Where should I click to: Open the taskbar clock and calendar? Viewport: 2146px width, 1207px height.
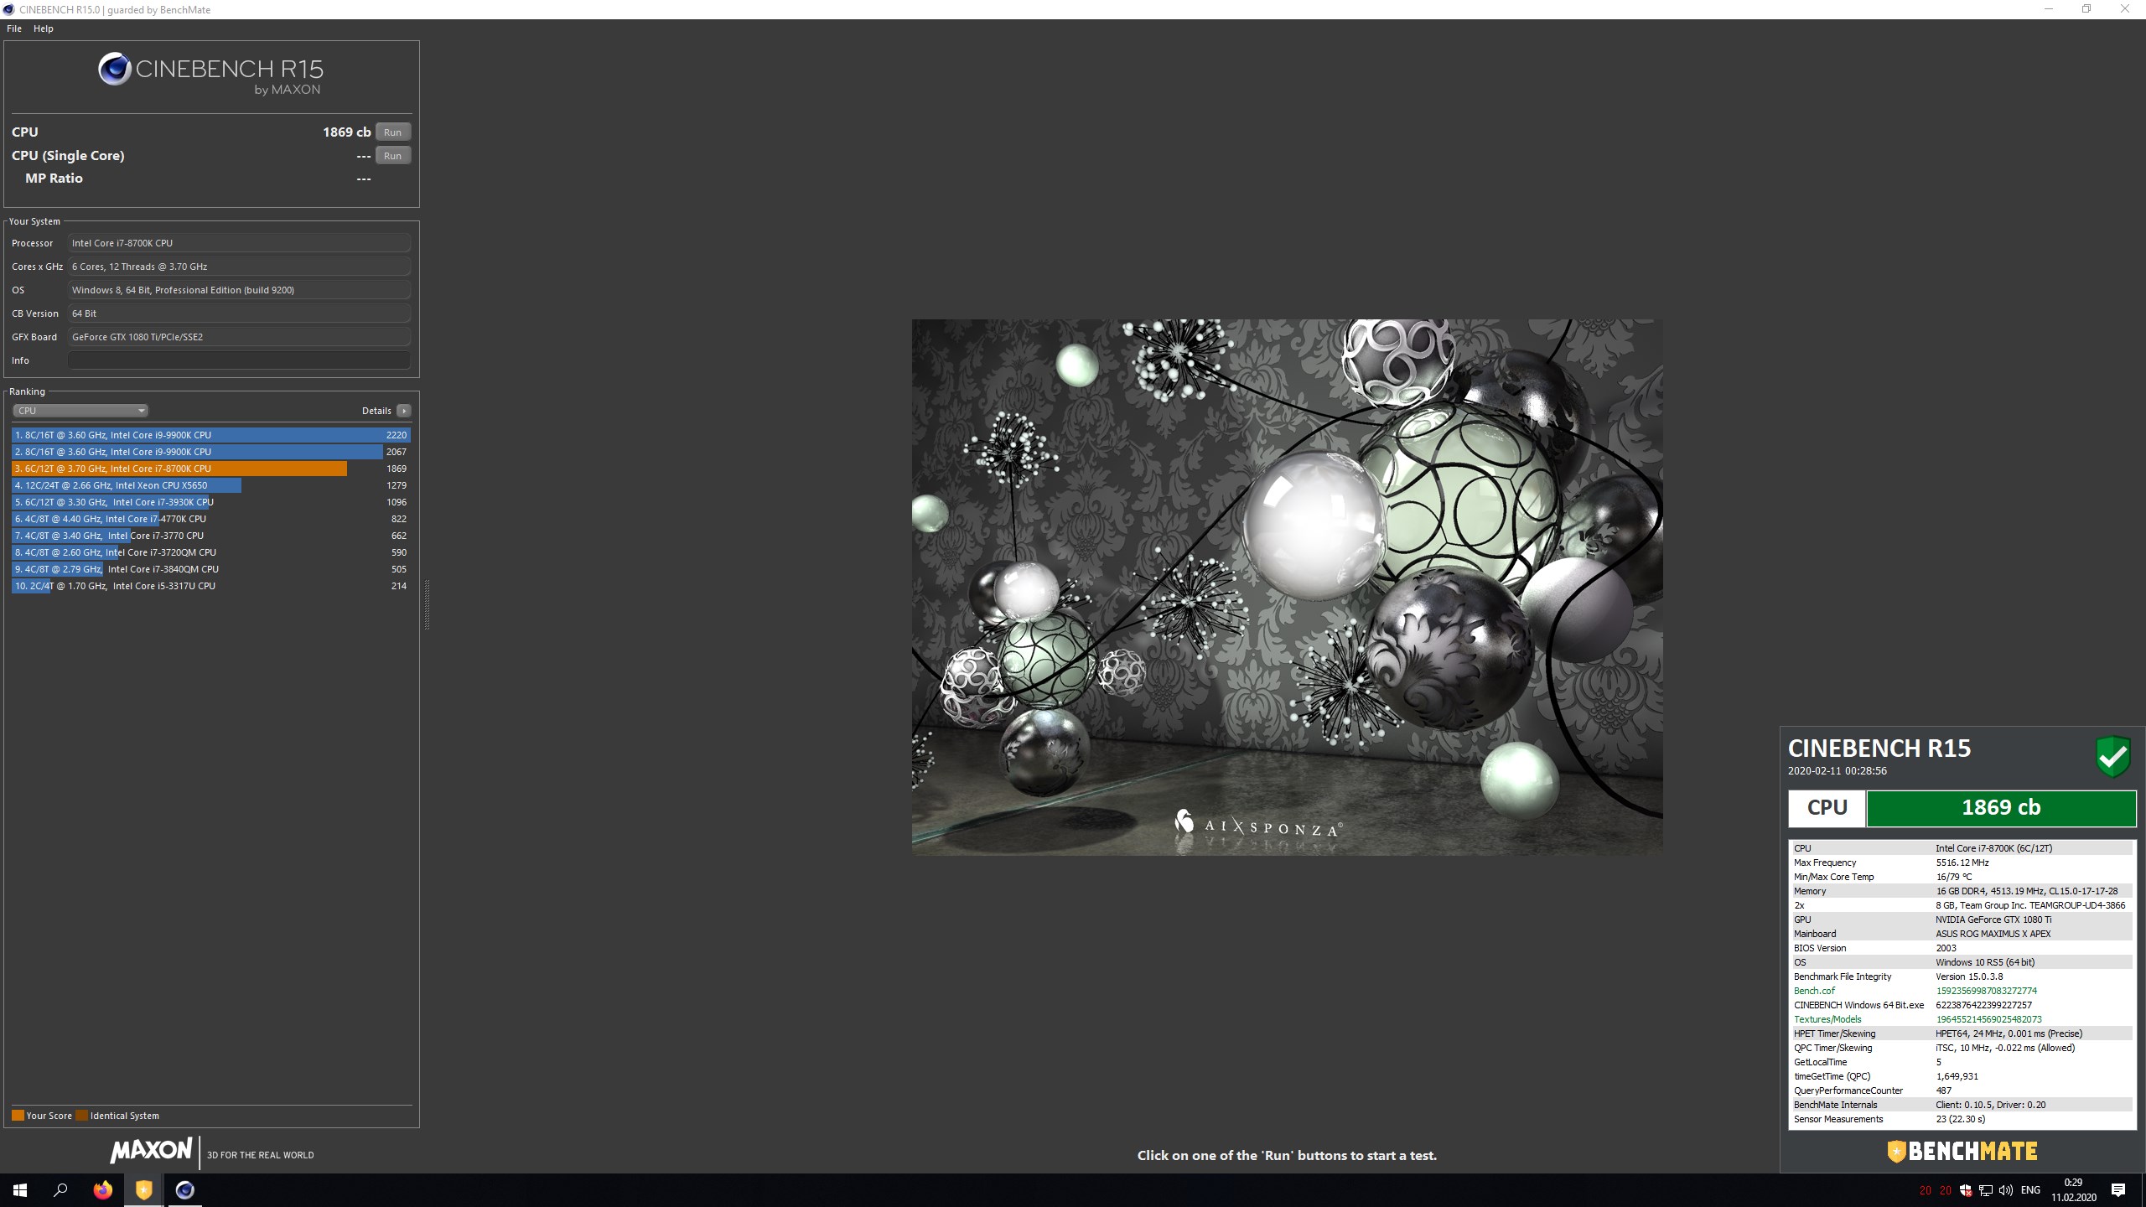2074,1190
